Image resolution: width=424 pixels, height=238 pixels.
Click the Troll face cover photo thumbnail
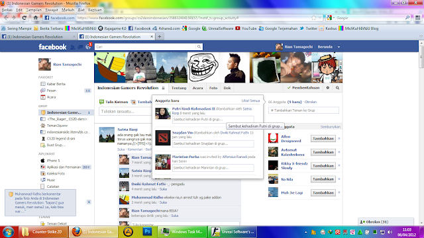point(203,67)
